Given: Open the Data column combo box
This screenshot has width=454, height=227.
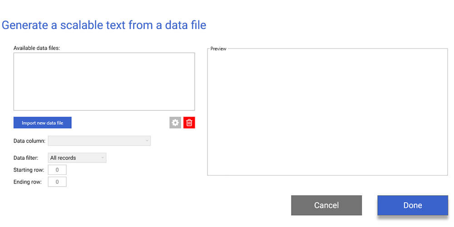Looking at the screenshot, I should coord(99,141).
